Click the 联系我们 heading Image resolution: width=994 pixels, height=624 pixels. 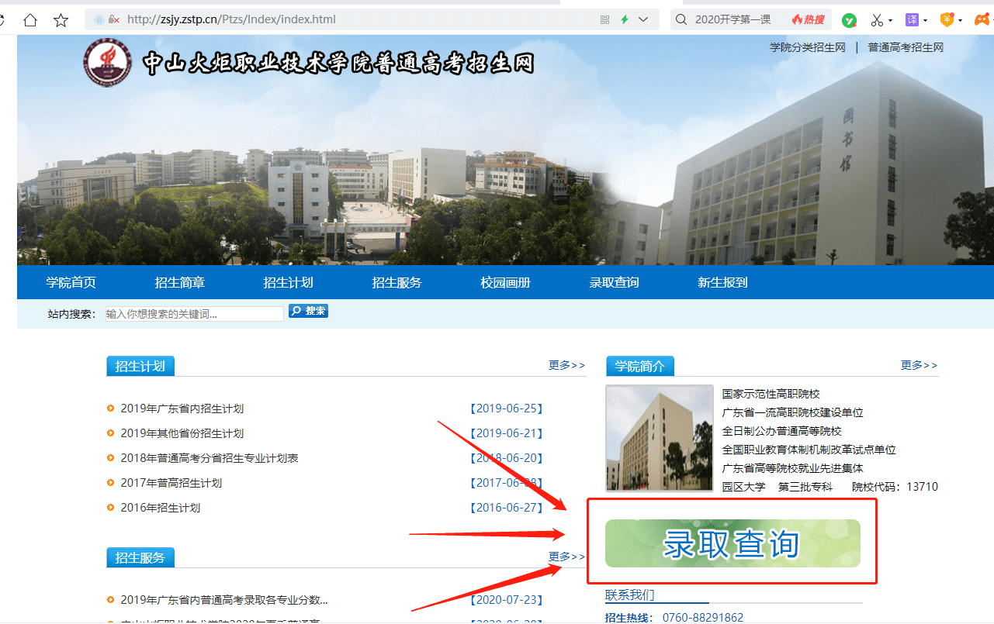coord(630,595)
